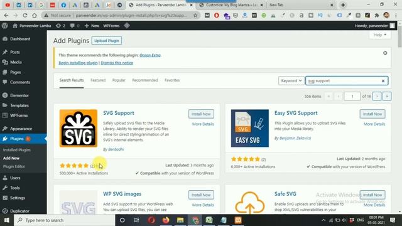Open the New content menu
The height and width of the screenshot is (226, 402).
92,26
